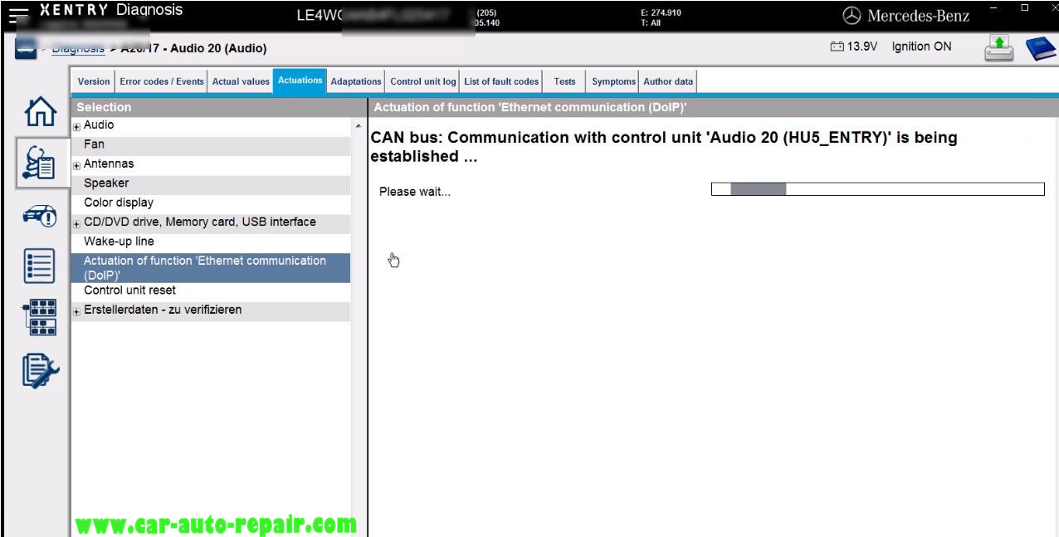Expand the Audio tree node
Screen dimensions: 1059x537
pyautogui.click(x=77, y=126)
